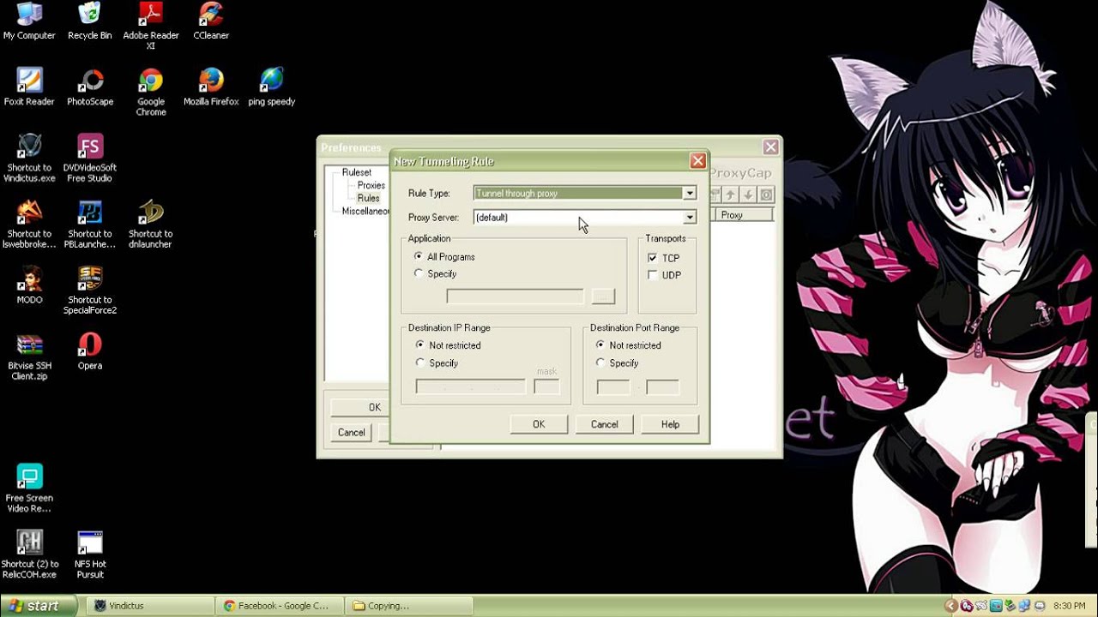
Task: Select Shortcut (2) to RelicCOH.exe icon
Action: coord(29,554)
